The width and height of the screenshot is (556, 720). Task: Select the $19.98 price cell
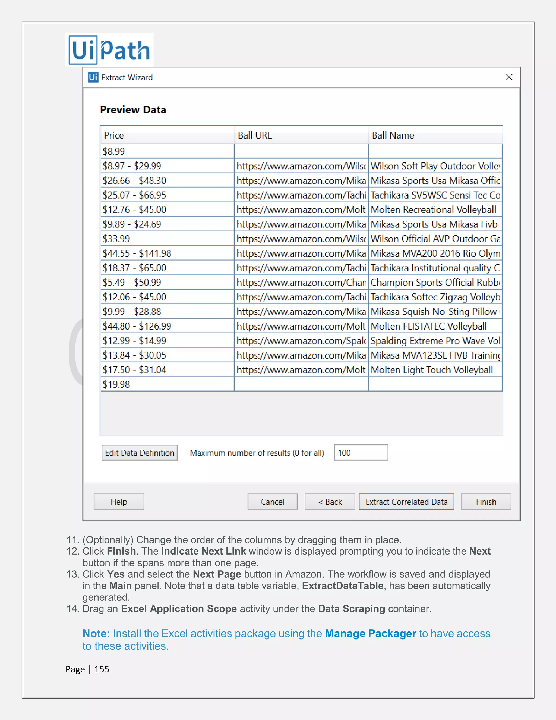pos(167,384)
